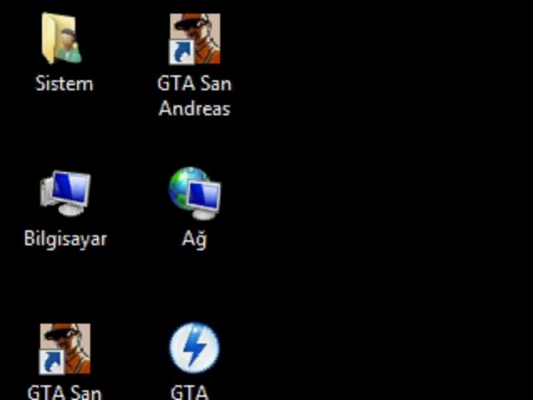
Task: Click the "Sistem" label text
Action: click(64, 84)
